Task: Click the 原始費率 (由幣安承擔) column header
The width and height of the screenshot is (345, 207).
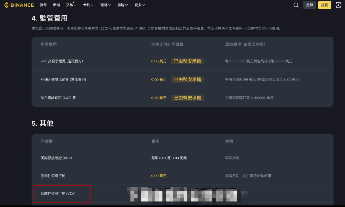Action: (245, 44)
